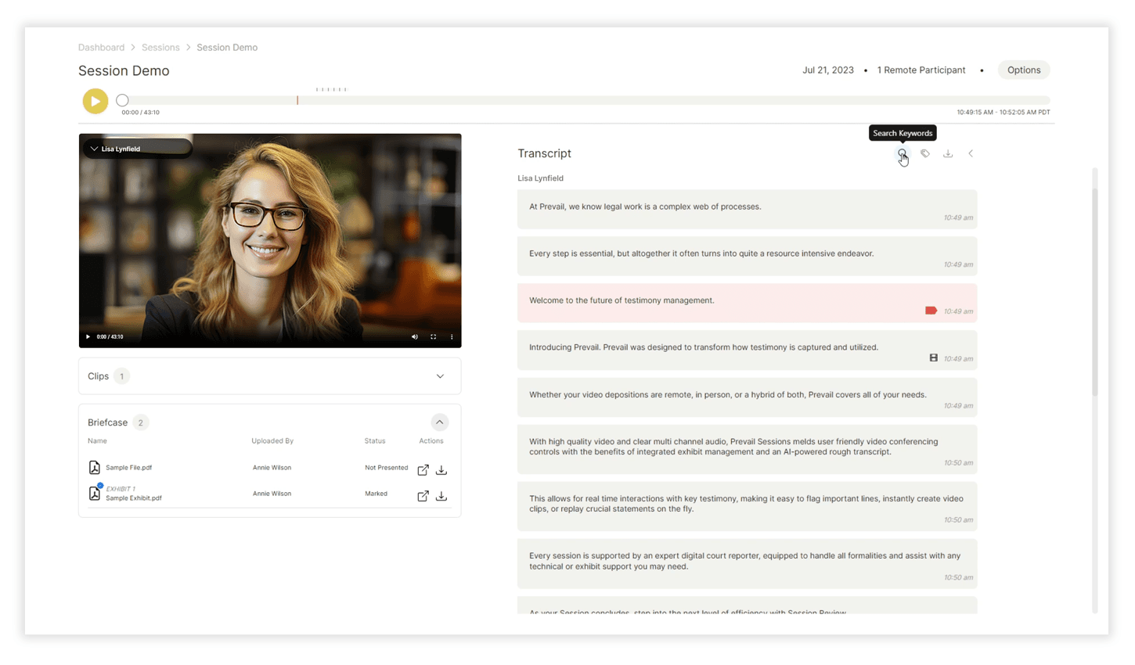Click the 'Marked' status of Sample Exhibit.pdf

(x=376, y=494)
